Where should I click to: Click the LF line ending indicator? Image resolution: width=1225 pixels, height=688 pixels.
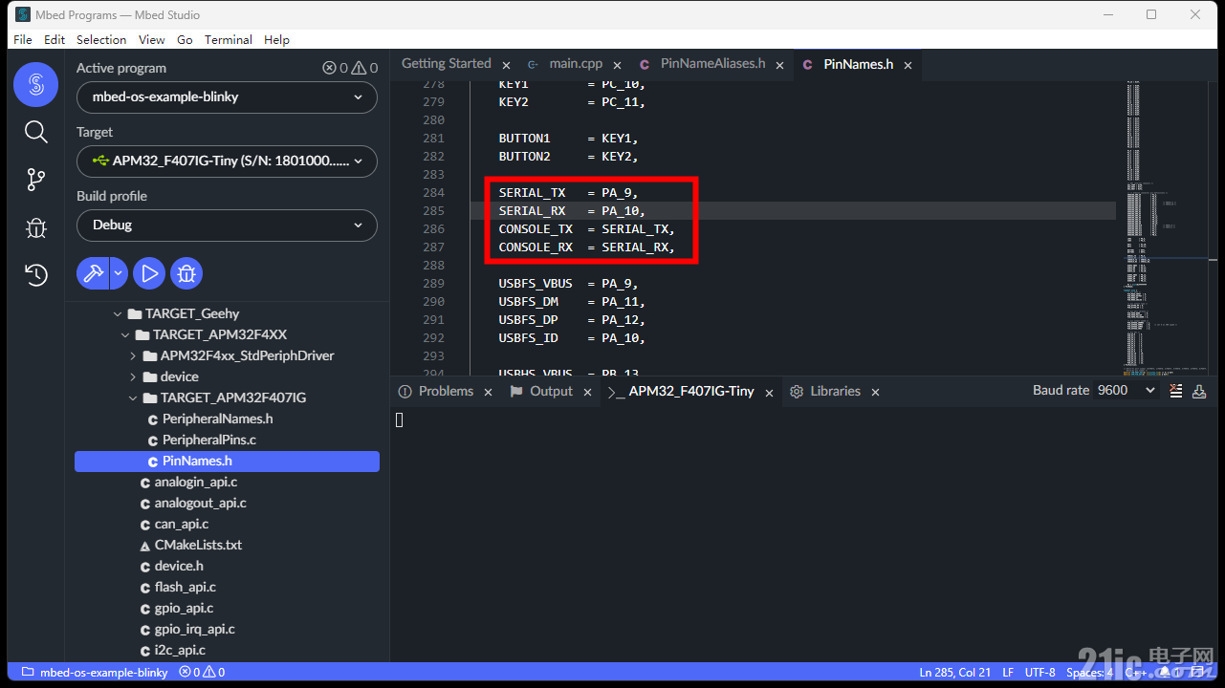(1009, 672)
